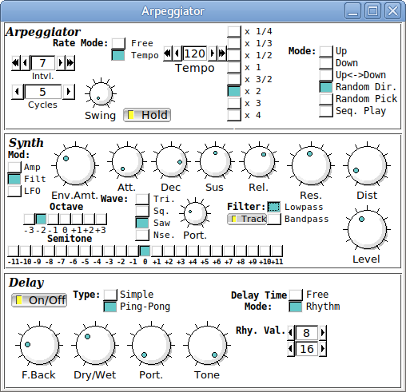406x392 pixels.
Task: Click the Tempo fast-decrease double arrow
Action: [x=168, y=53]
